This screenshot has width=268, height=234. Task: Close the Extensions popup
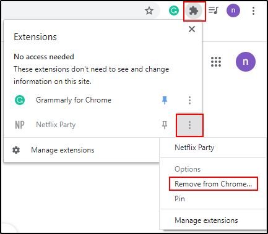192,29
